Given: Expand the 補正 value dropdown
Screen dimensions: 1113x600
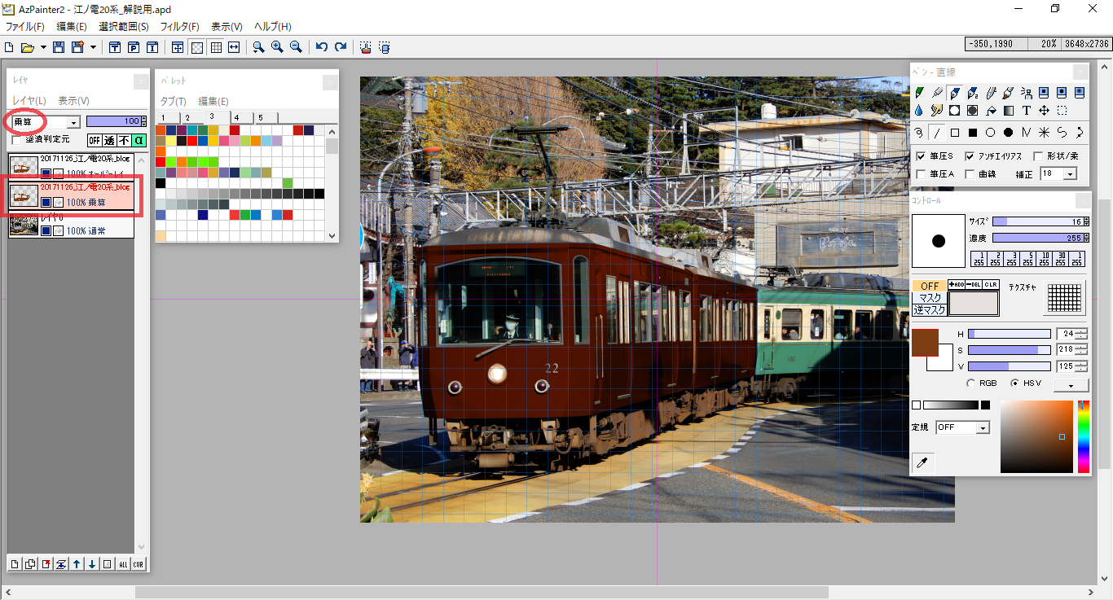Looking at the screenshot, I should pyautogui.click(x=1070, y=174).
